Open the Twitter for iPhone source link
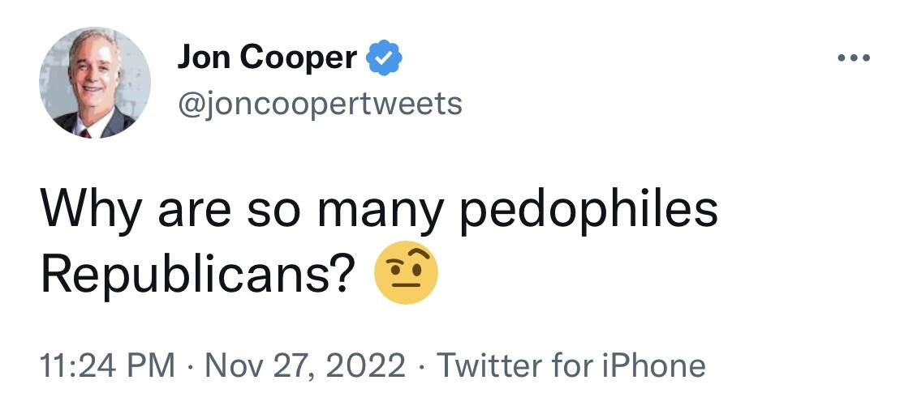The width and height of the screenshot is (913, 393). tap(571, 365)
